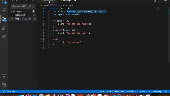The width and height of the screenshot is (170, 96).
Task: Open the Live Share activity bar view
Action: point(4,37)
